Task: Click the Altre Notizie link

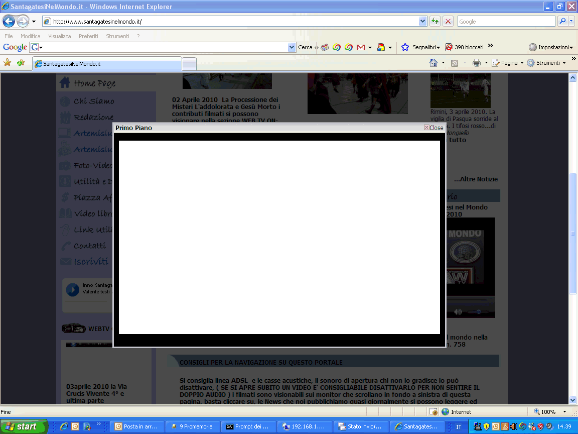Action: (x=476, y=179)
